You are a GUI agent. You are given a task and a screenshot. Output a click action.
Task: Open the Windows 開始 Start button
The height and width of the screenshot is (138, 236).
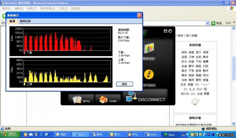[10, 134]
